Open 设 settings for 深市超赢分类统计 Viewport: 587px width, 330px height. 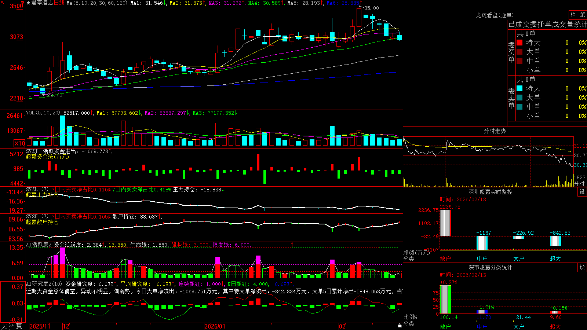(582, 267)
